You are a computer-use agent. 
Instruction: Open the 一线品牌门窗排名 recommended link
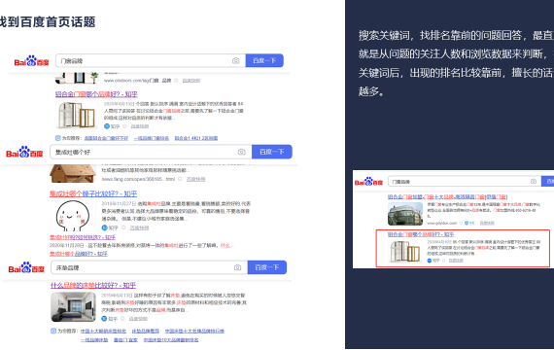152,138
